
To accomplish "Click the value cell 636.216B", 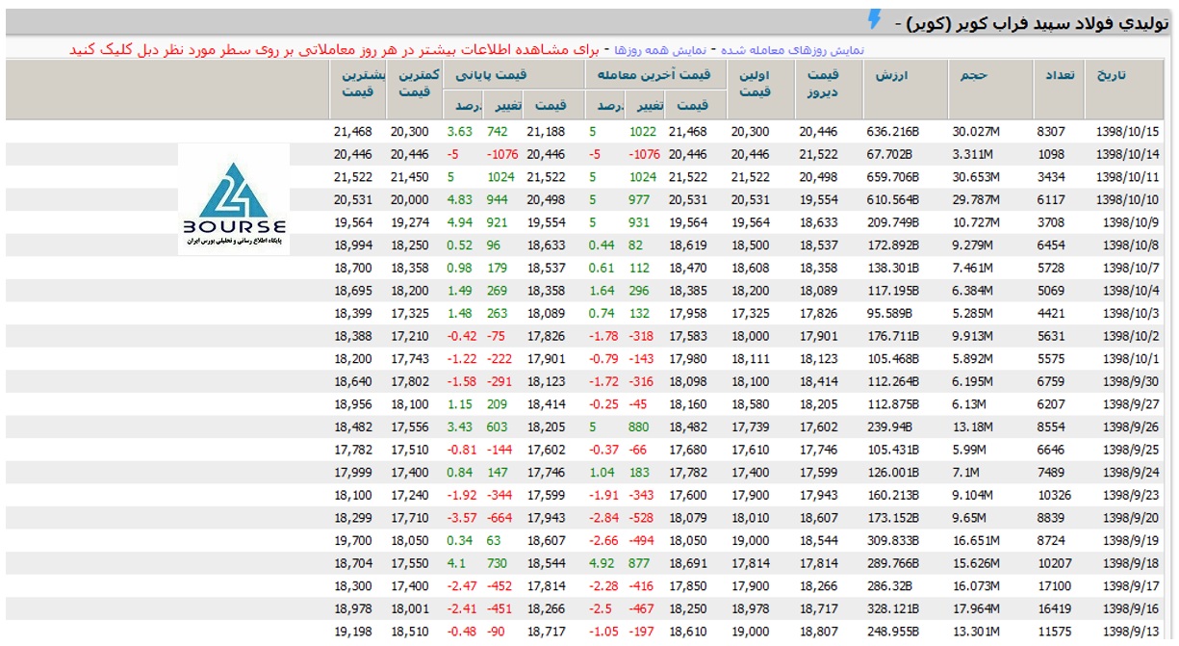I will (x=893, y=132).
